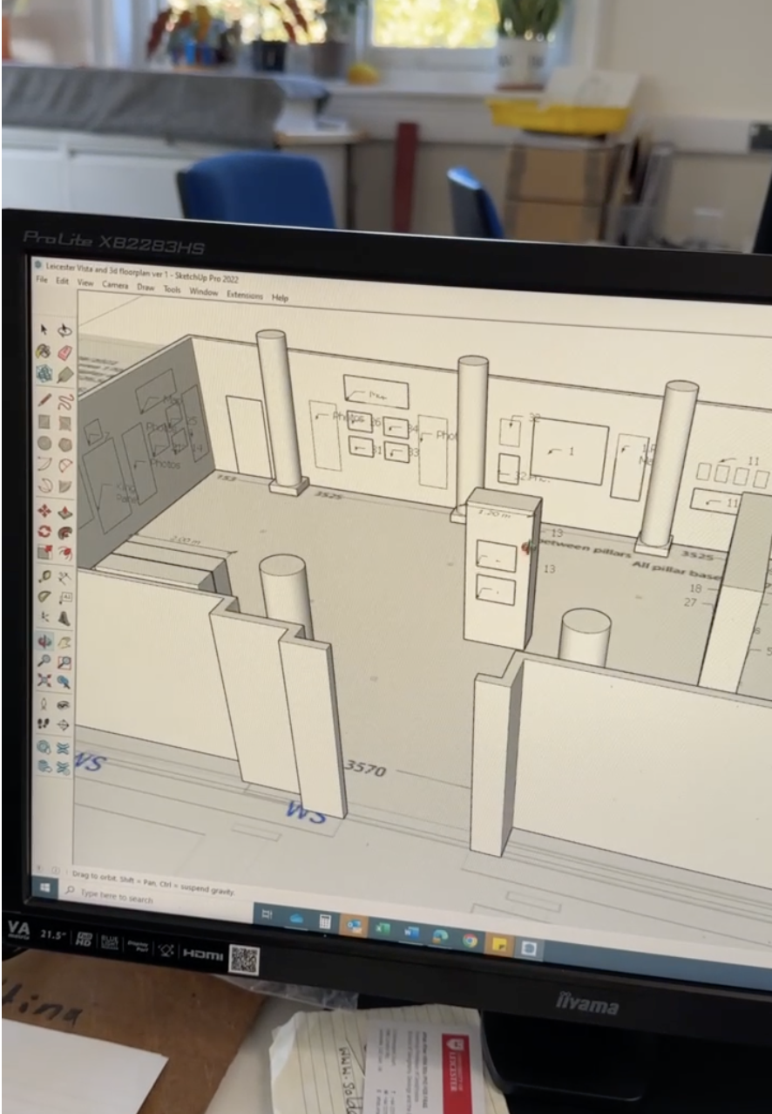Open the File menu

41,280
